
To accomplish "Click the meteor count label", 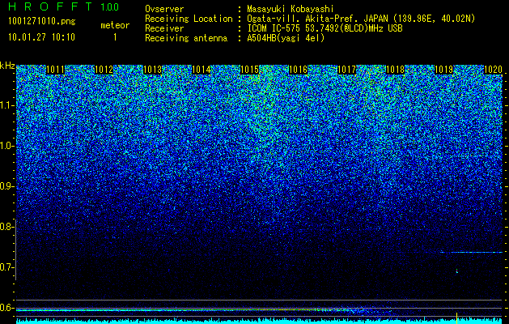I will coord(115,25).
